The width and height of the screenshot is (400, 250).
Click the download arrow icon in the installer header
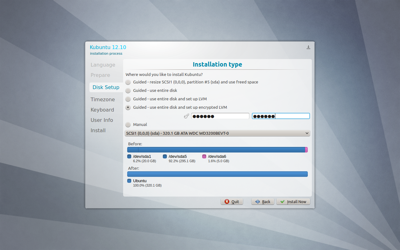point(308,47)
